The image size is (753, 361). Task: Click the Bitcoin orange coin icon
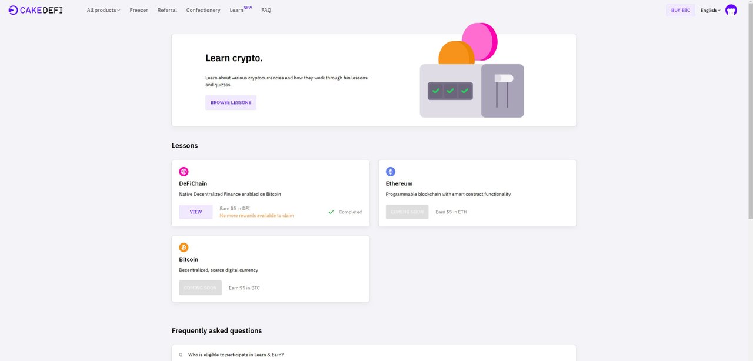pyautogui.click(x=184, y=248)
